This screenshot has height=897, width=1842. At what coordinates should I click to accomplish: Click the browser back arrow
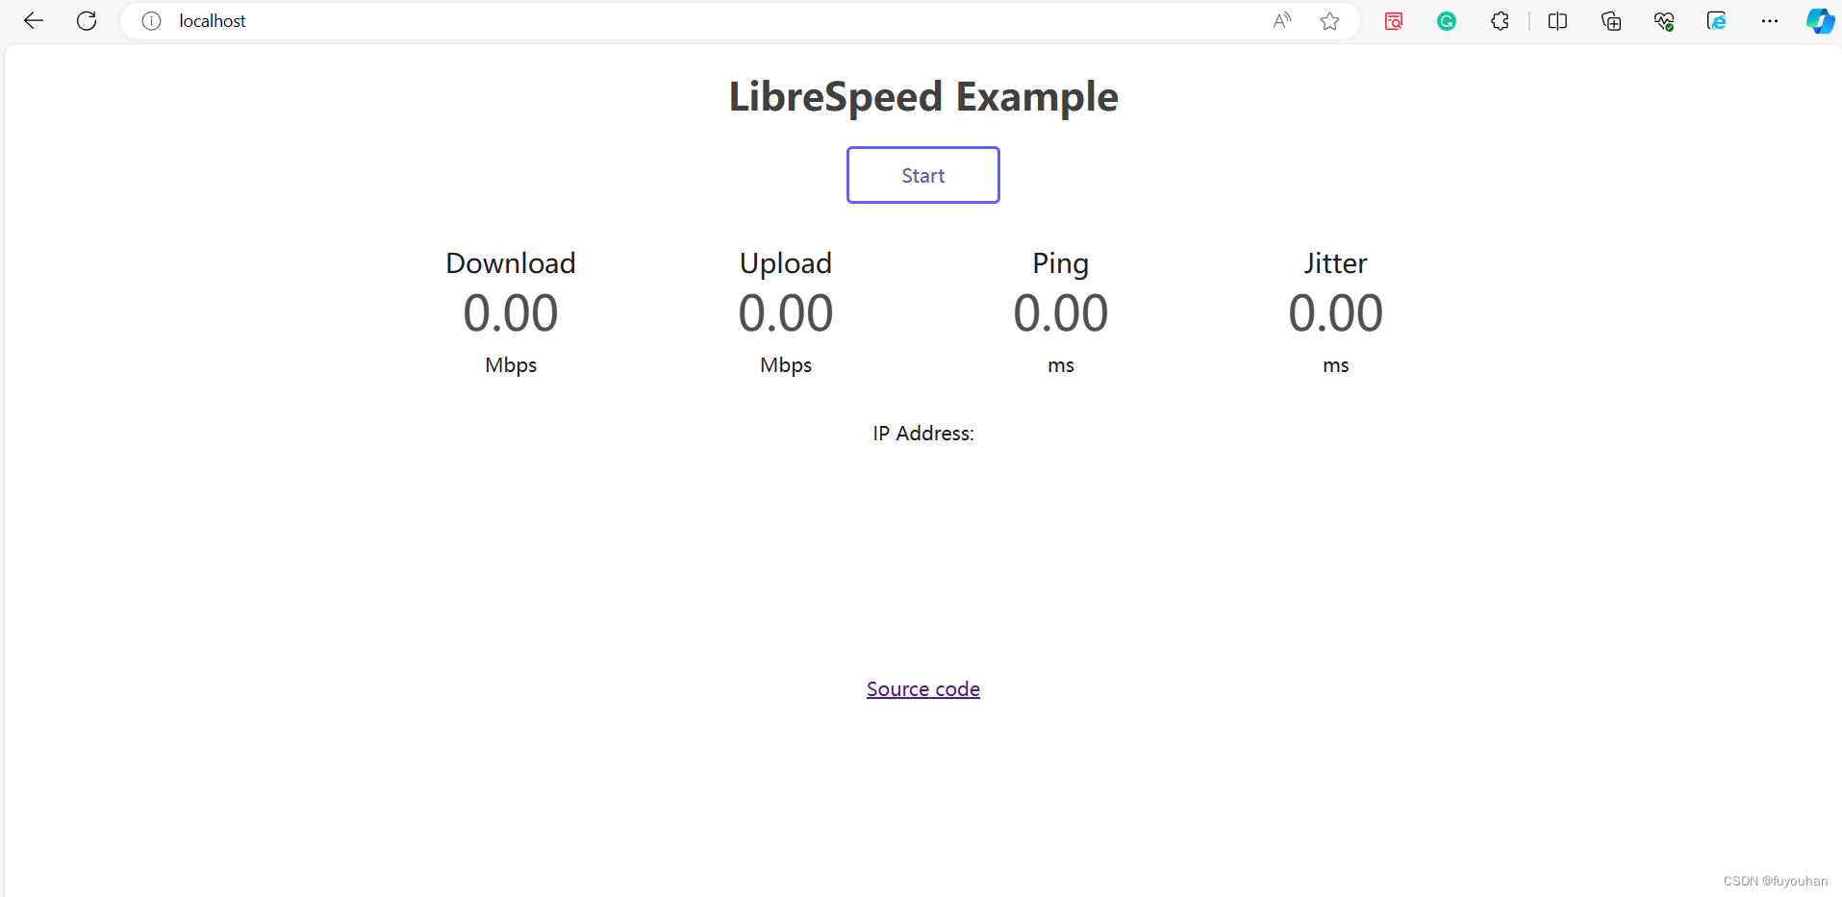(34, 21)
